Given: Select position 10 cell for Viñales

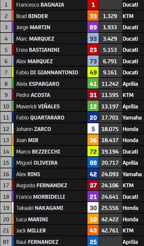Looking at the screenshot, I should [x=6, y=106].
